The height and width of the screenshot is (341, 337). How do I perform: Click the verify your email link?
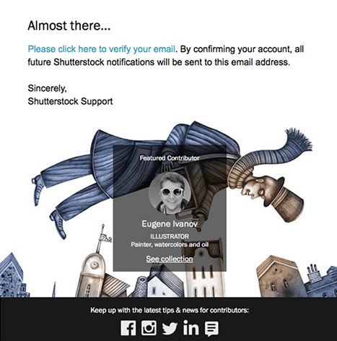pyautogui.click(x=102, y=49)
